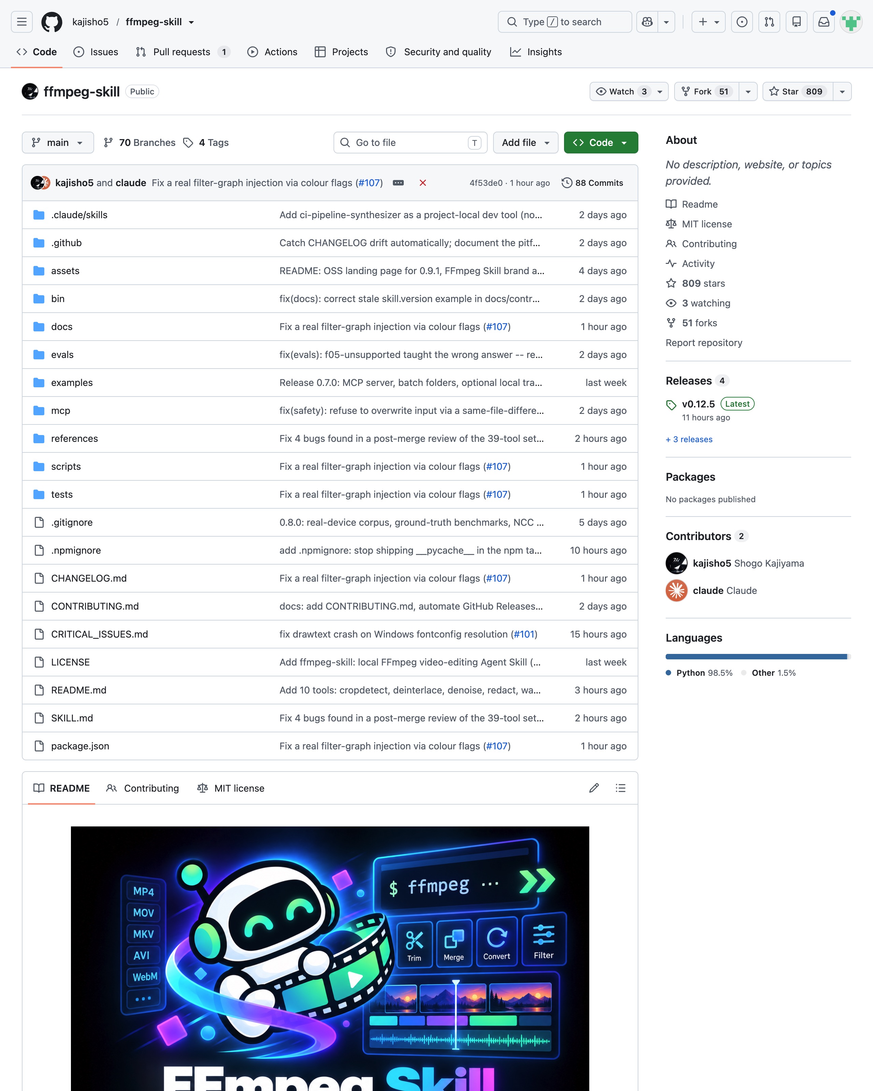Screen dimensions: 873x1091
Task: Switch to the Issues tab
Action: [95, 52]
